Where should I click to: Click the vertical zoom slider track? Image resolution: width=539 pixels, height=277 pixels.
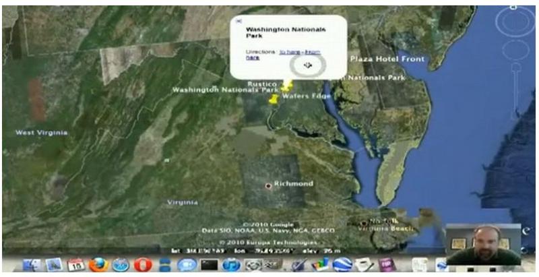(515, 90)
